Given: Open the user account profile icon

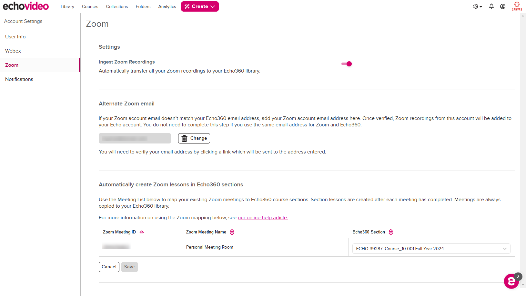Looking at the screenshot, I should click(503, 6).
